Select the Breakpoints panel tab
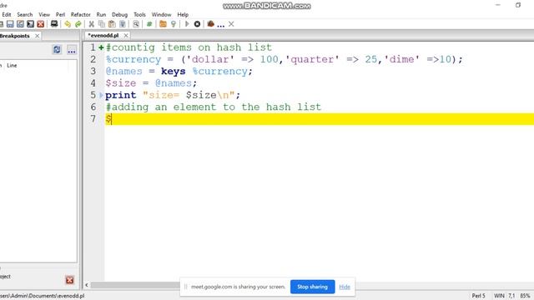This screenshot has height=300, width=534. [x=15, y=36]
